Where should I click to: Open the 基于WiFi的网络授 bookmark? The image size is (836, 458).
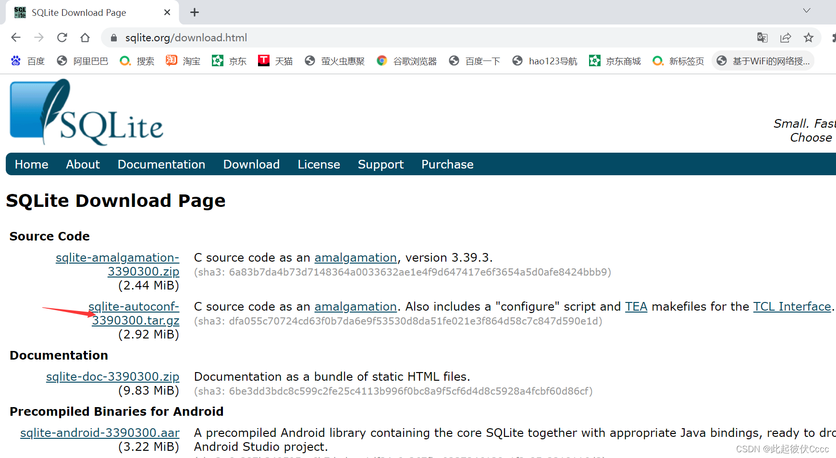pyautogui.click(x=763, y=61)
